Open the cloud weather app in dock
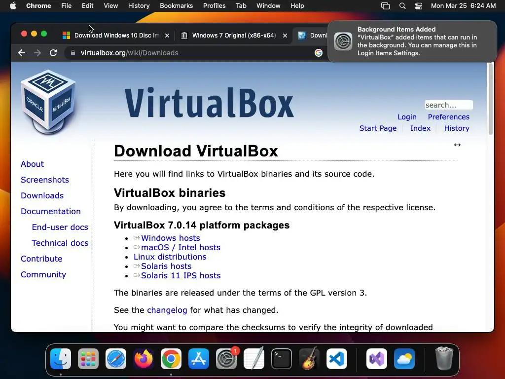505x379 pixels. (404, 359)
